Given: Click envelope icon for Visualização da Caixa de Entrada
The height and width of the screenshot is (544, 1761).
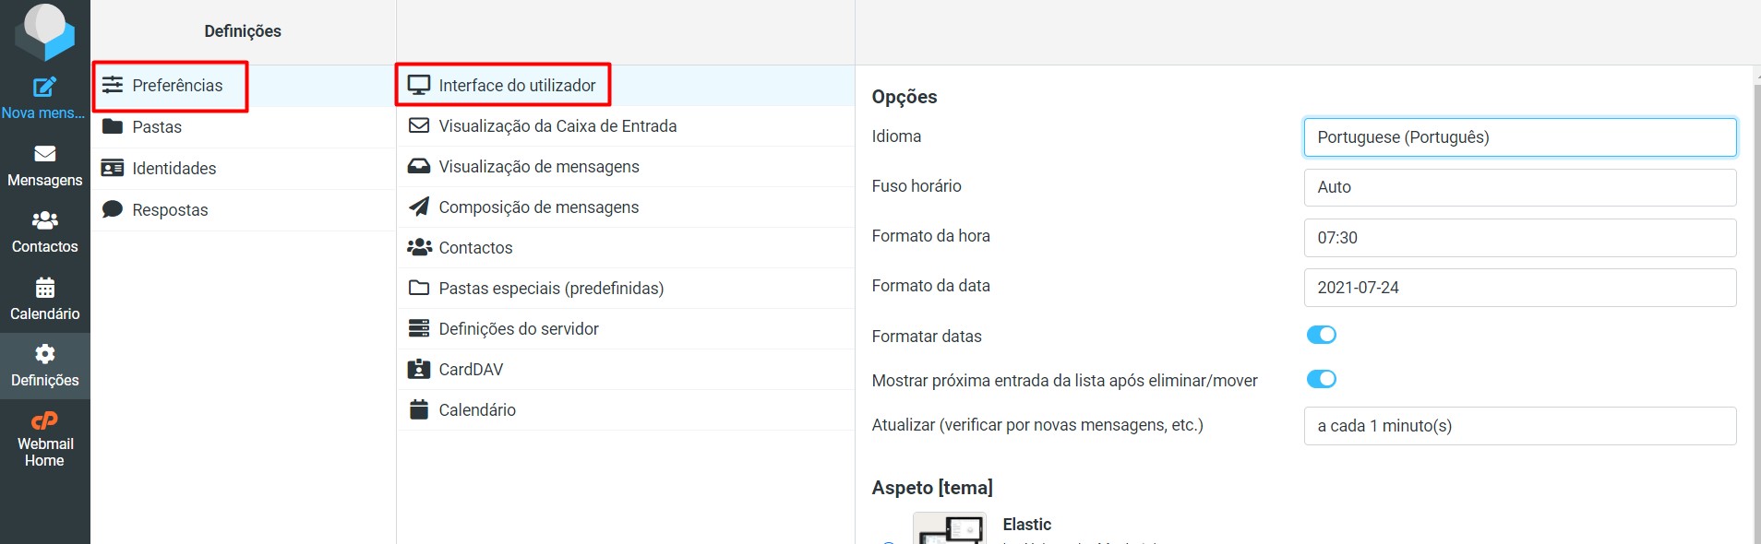Looking at the screenshot, I should pos(419,125).
